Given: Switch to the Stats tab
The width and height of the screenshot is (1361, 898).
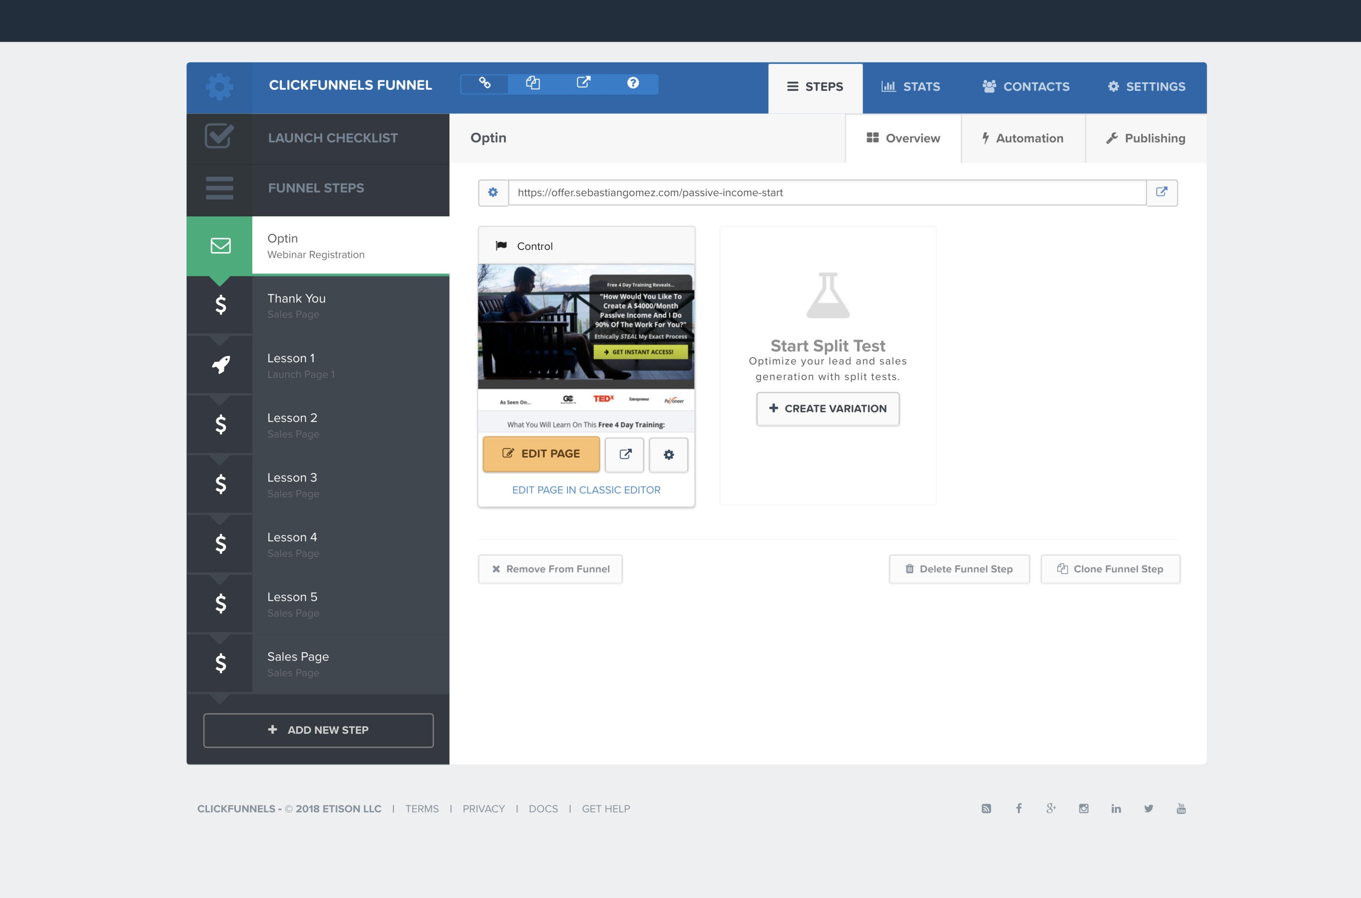Looking at the screenshot, I should (x=911, y=87).
